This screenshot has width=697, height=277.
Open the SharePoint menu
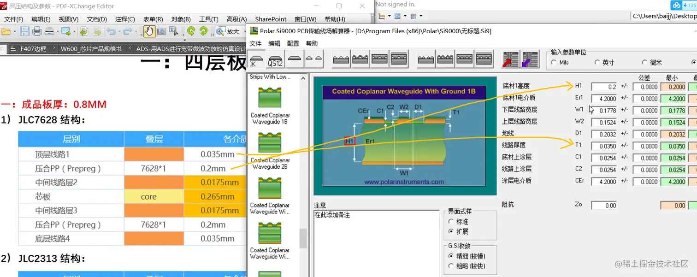click(271, 19)
